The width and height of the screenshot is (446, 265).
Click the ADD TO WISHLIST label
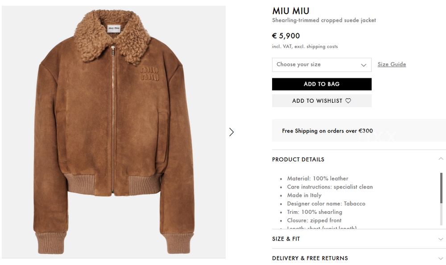317,101
